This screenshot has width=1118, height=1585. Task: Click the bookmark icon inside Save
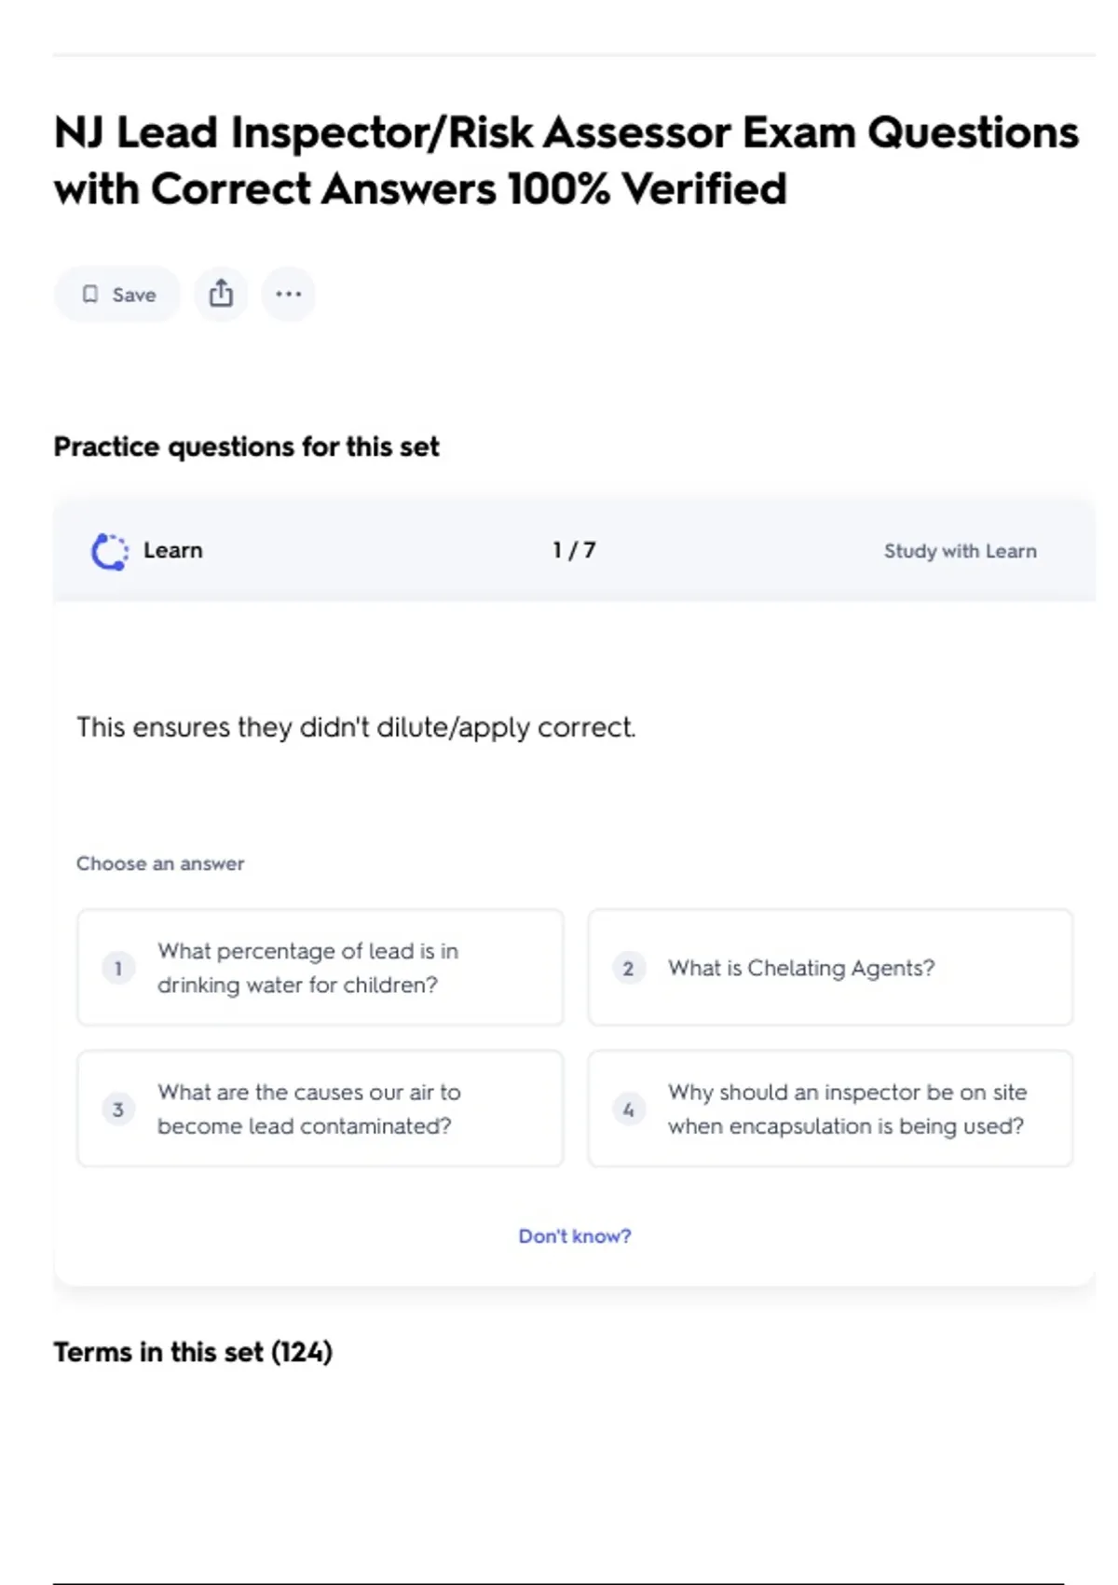point(90,295)
